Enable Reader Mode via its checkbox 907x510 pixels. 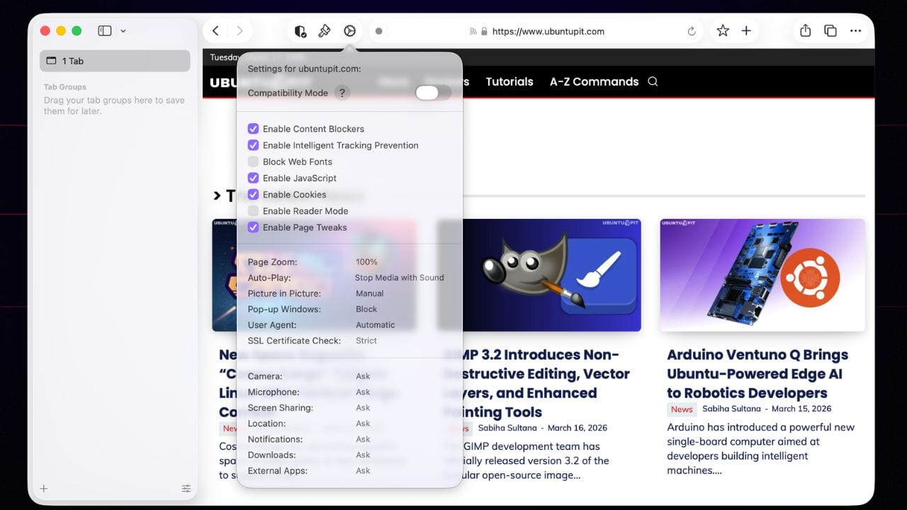coord(253,210)
